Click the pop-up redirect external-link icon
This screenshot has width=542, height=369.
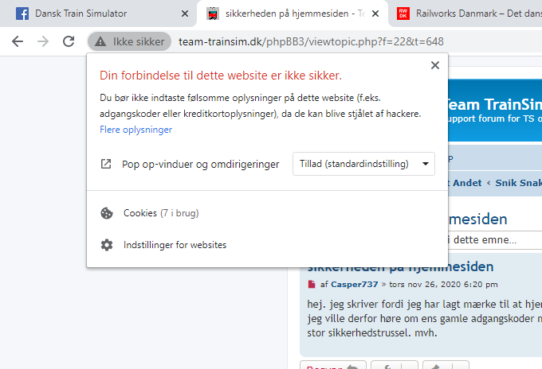click(107, 165)
